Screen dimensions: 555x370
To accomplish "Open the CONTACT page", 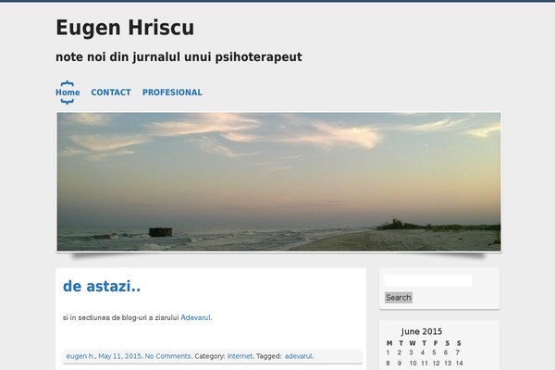I will tap(111, 92).
